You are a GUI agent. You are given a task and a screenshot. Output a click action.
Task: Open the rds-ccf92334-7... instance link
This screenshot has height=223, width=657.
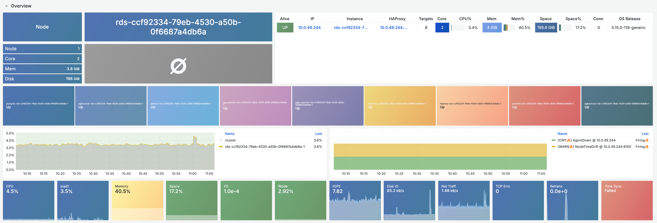point(351,28)
